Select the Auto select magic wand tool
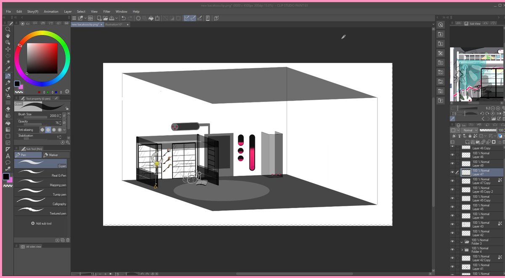Image resolution: width=505 pixels, height=278 pixels. pyautogui.click(x=8, y=62)
